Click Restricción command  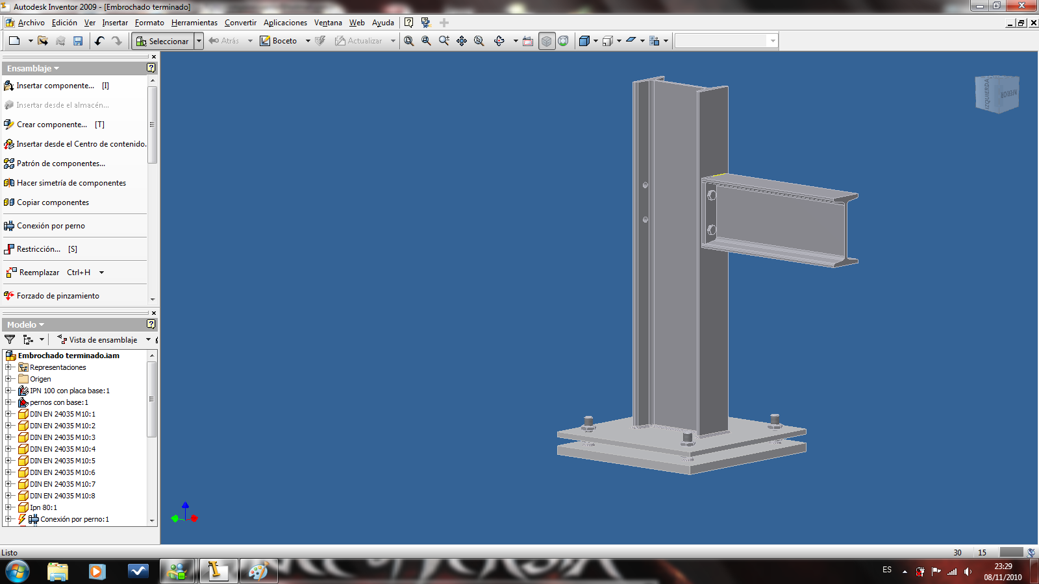[40, 249]
